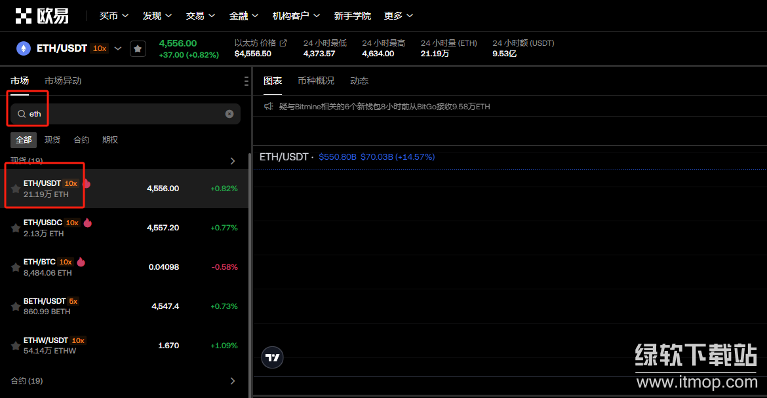This screenshot has width=767, height=398.
Task: Click the OKX logo in header
Action: 42,16
